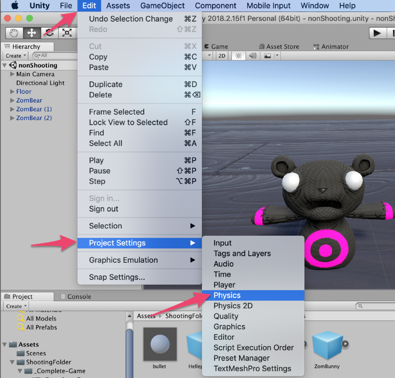Switch to the Asset Store tab
The width and height of the screenshot is (395, 378).
(279, 47)
